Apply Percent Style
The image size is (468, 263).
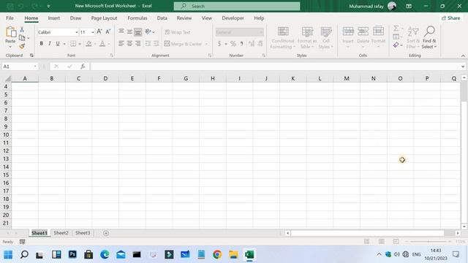point(233,44)
